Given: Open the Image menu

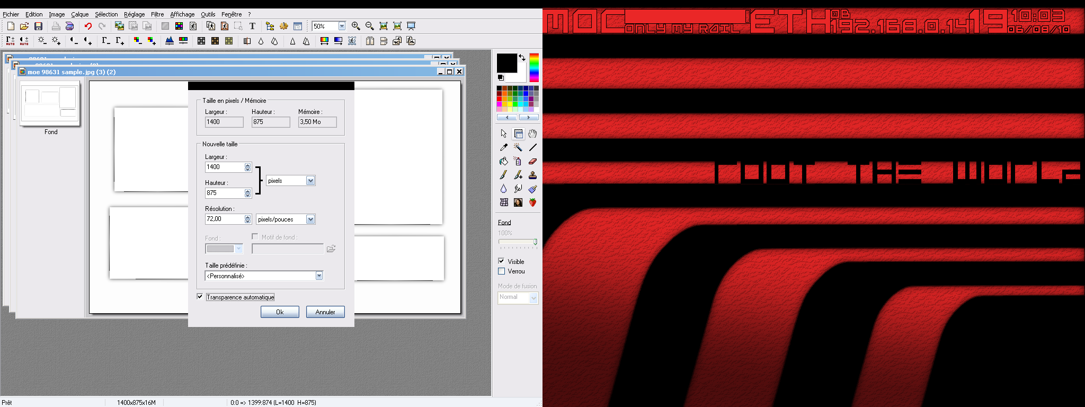Looking at the screenshot, I should pyautogui.click(x=57, y=14).
